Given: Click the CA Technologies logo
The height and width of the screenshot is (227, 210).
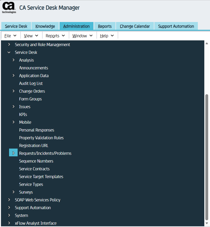Looking at the screenshot, I should coord(9,8).
